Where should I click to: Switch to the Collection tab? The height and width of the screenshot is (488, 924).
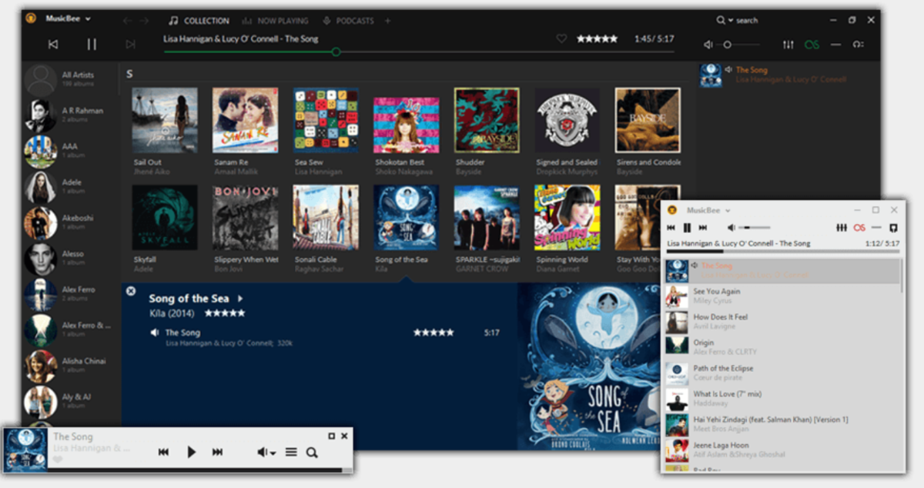click(199, 21)
